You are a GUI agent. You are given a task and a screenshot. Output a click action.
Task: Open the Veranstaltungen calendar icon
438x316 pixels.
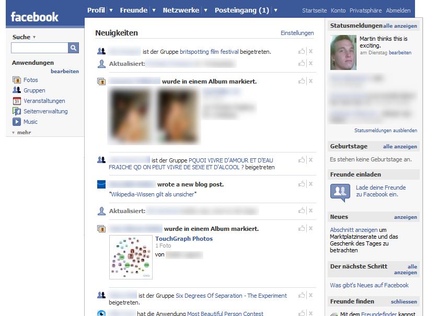tap(17, 101)
